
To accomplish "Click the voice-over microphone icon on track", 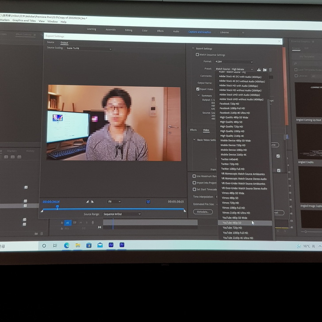I will click(x=93, y=222).
